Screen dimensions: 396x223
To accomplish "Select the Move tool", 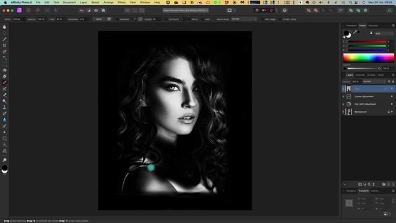I will [4, 33].
